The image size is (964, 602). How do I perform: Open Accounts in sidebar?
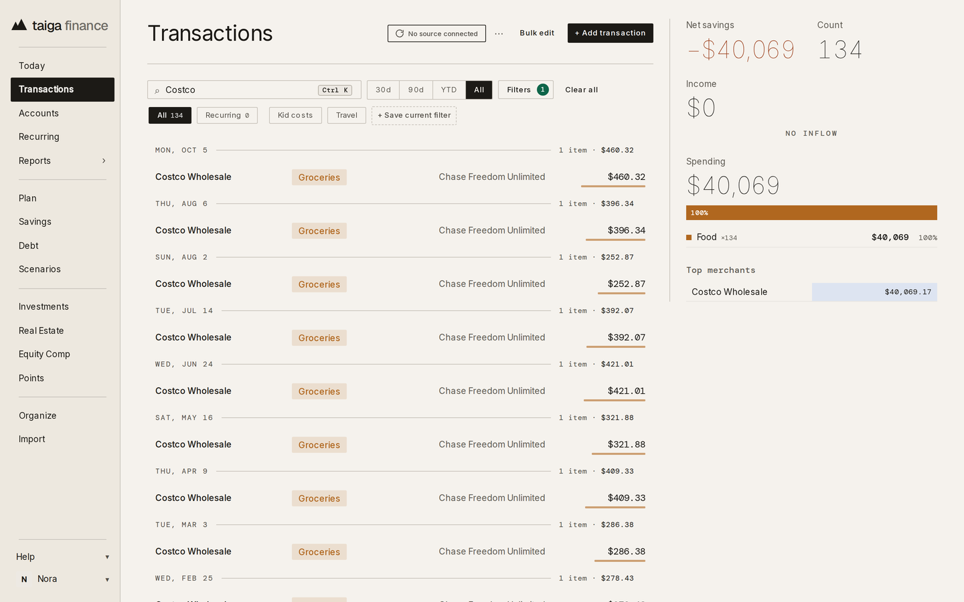pos(62,113)
